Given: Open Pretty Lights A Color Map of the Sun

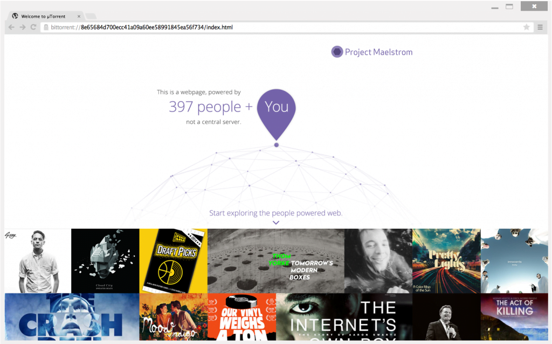Looking at the screenshot, I should (446, 261).
